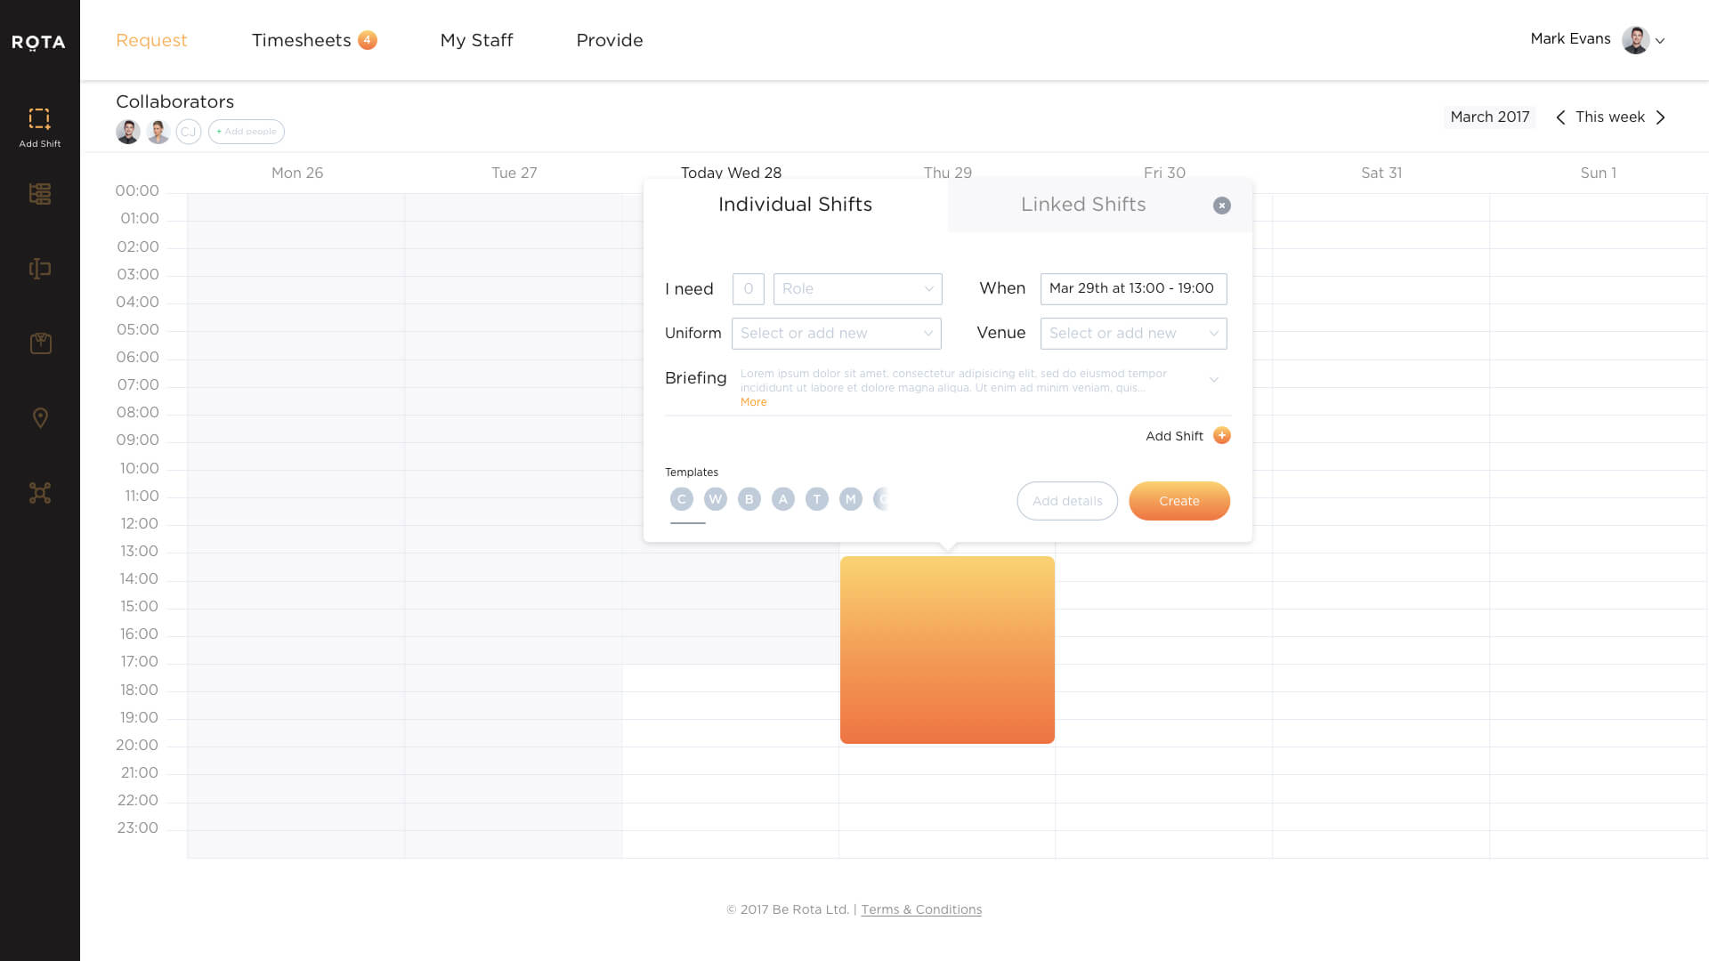Click the This week label
Viewport: 1709px width, 961px height.
pyautogui.click(x=1609, y=117)
